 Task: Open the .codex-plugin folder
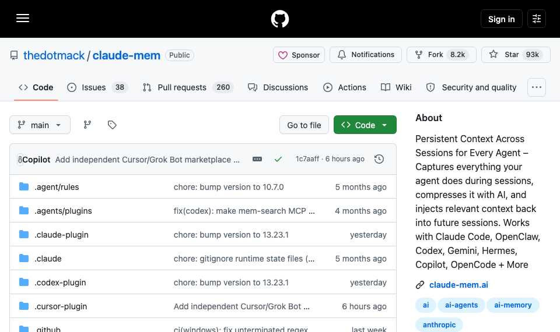click(60, 282)
